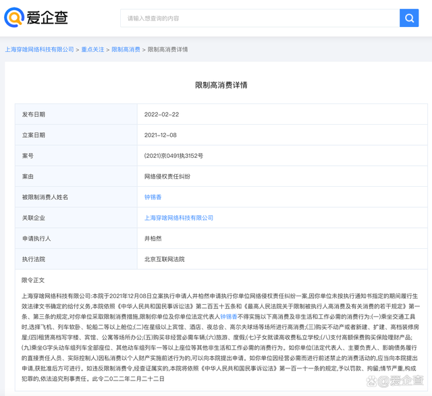Select case number (2021)京0491执3152号
Screen dimensions: 432x396
173,156
